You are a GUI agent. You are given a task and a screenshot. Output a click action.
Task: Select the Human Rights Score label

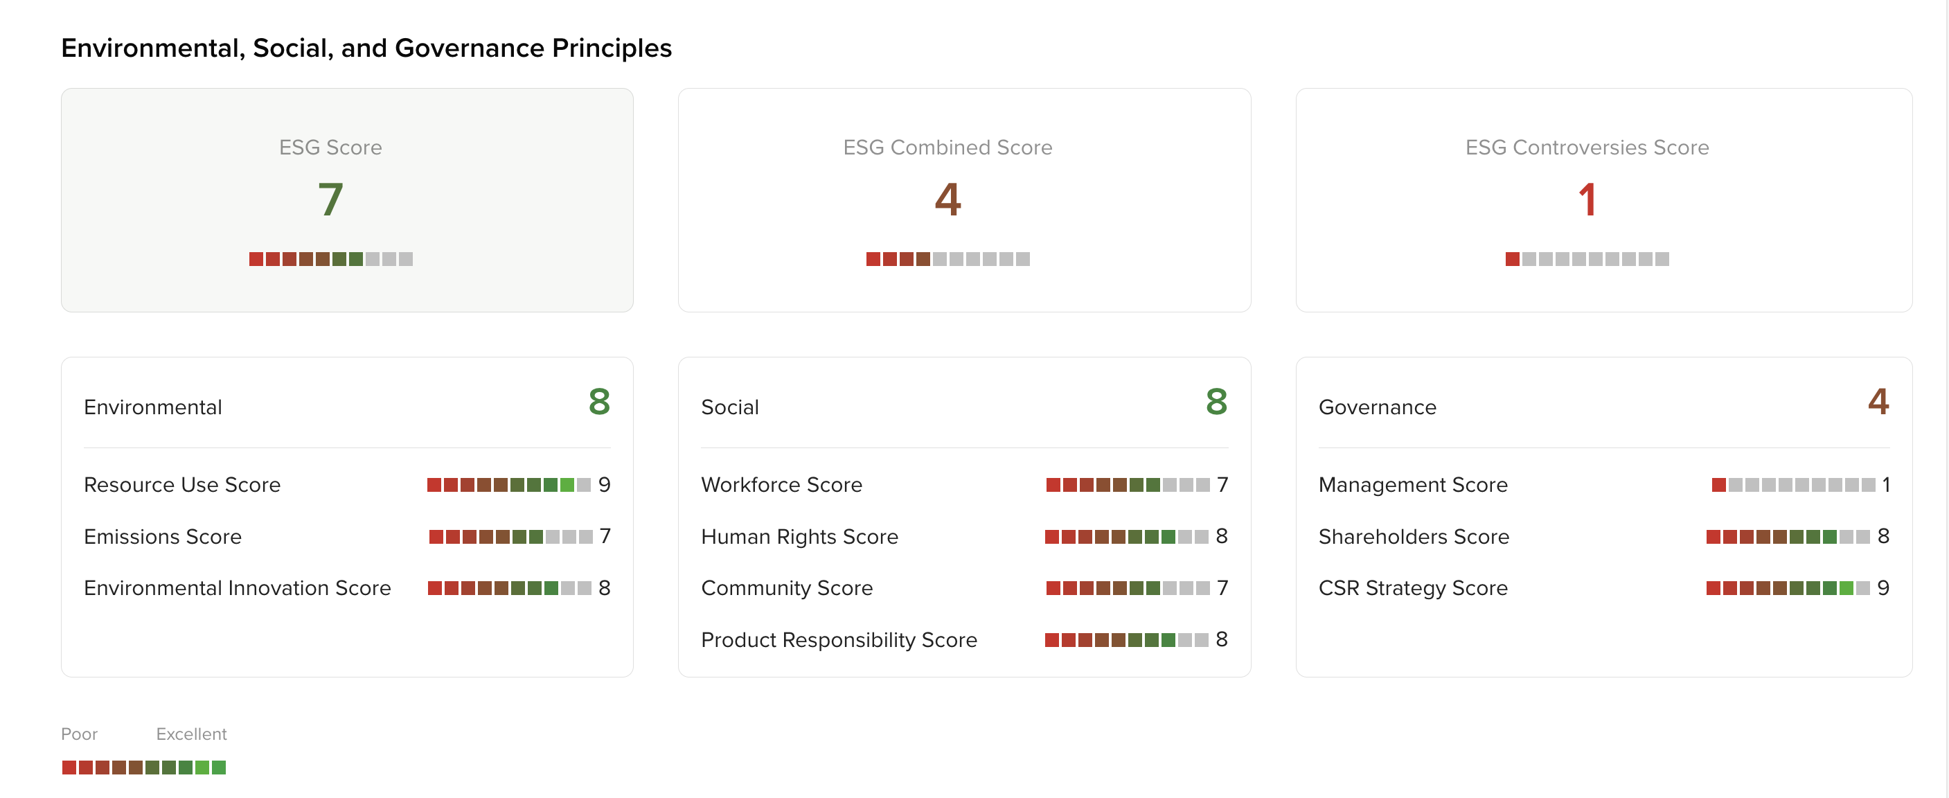click(799, 536)
